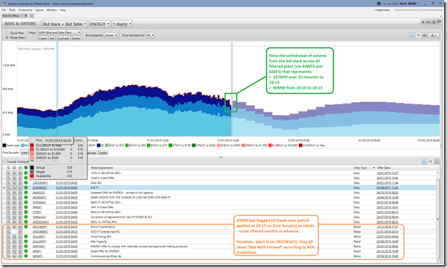Click the green status dot on BOCORWF1 row
Viewport: 447px width, 268px height.
pos(26,227)
